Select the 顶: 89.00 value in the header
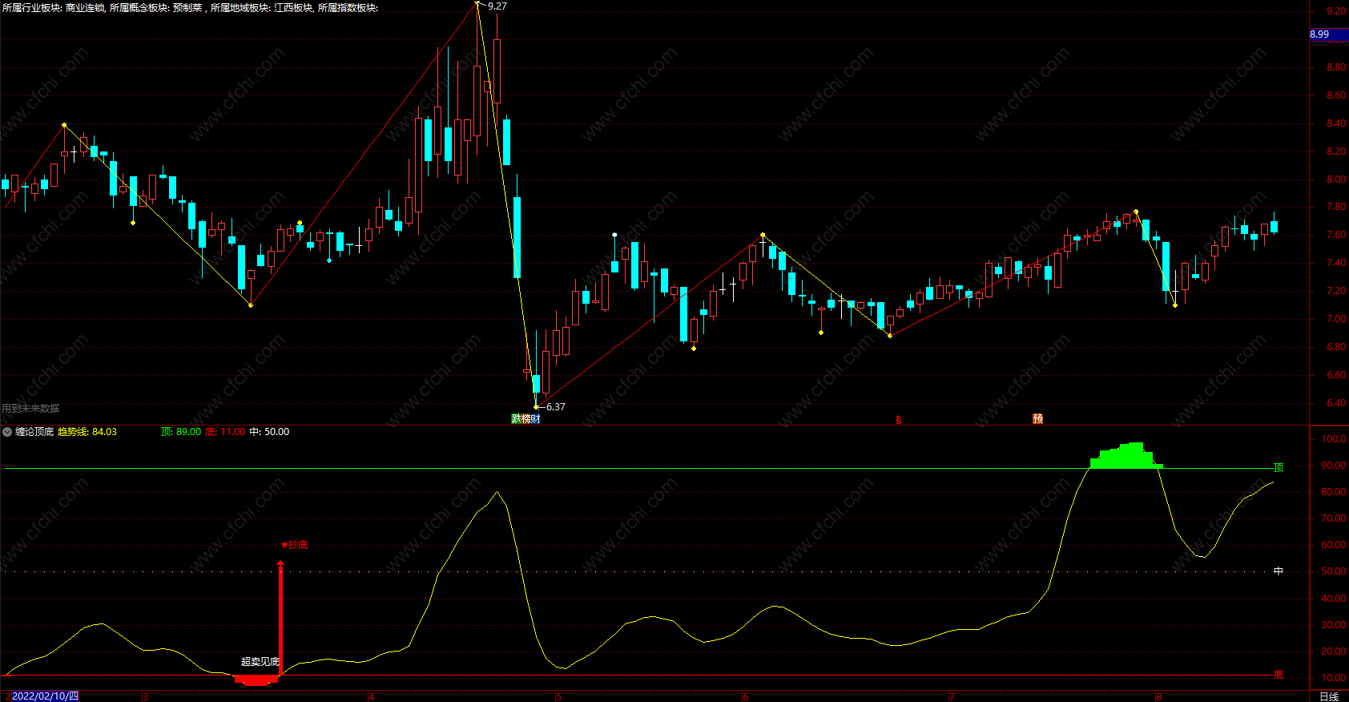1349x702 pixels. [181, 432]
